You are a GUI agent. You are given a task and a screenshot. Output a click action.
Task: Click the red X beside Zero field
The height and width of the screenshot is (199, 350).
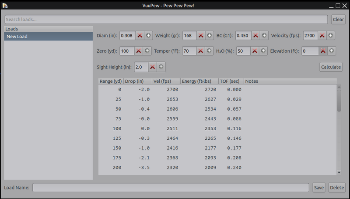[139, 51]
